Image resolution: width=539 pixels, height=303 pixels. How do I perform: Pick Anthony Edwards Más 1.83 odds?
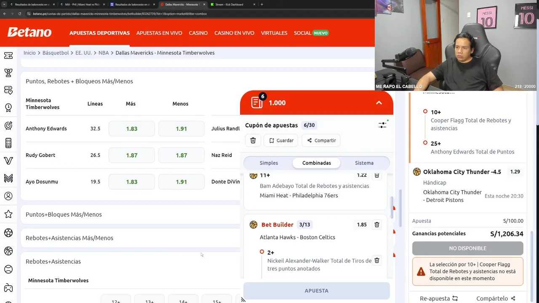click(x=132, y=129)
